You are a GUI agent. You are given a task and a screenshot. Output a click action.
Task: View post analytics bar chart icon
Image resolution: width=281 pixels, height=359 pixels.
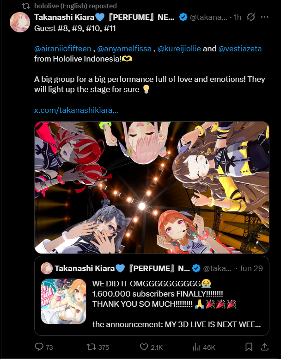(196, 347)
